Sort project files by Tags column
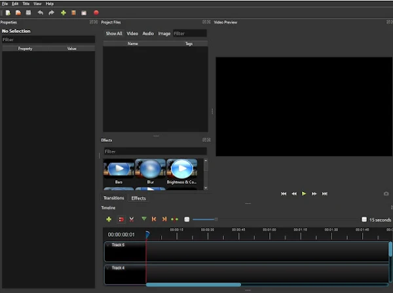 pos(189,44)
